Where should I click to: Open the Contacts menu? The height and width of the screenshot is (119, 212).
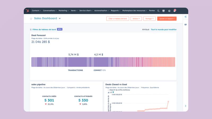(x=36, y=11)
